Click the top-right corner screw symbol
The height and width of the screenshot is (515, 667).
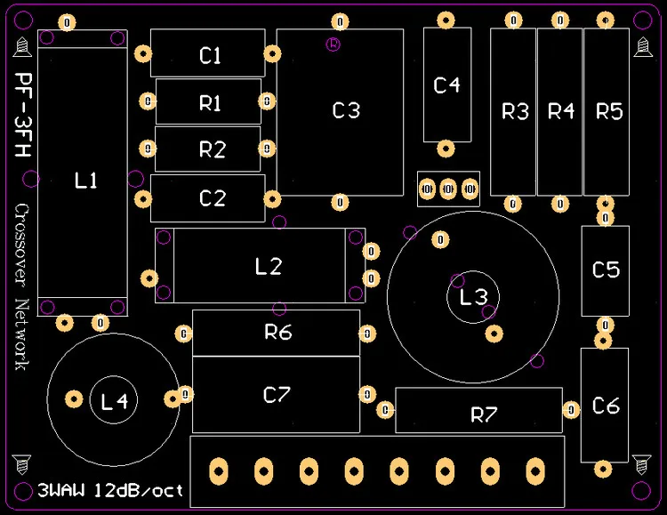pyautogui.click(x=643, y=47)
